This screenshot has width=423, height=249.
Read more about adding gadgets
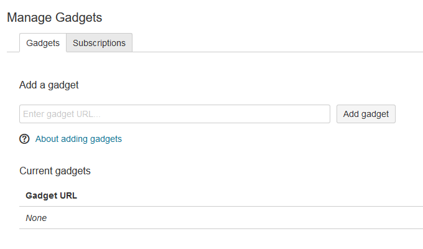point(78,139)
